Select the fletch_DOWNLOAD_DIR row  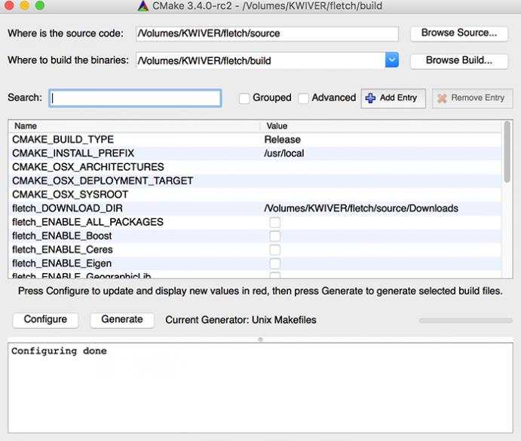pyautogui.click(x=255, y=208)
